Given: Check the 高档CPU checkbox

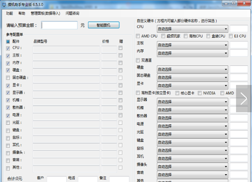Looking at the screenshot, I should [x=186, y=36].
